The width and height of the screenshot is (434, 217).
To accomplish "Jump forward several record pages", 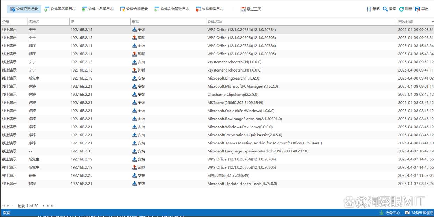I will [x=48, y=206].
